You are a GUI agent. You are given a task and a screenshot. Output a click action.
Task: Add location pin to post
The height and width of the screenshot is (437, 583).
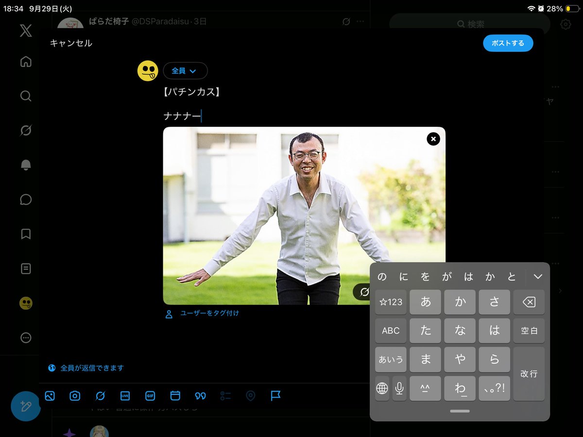tap(250, 396)
